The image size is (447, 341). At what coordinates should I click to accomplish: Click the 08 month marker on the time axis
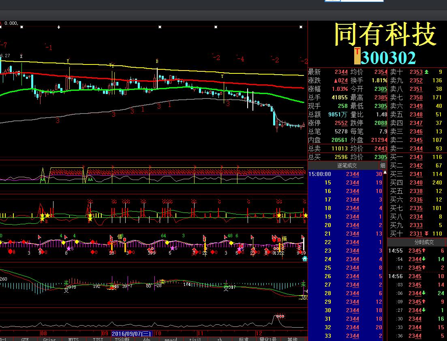click(43, 333)
